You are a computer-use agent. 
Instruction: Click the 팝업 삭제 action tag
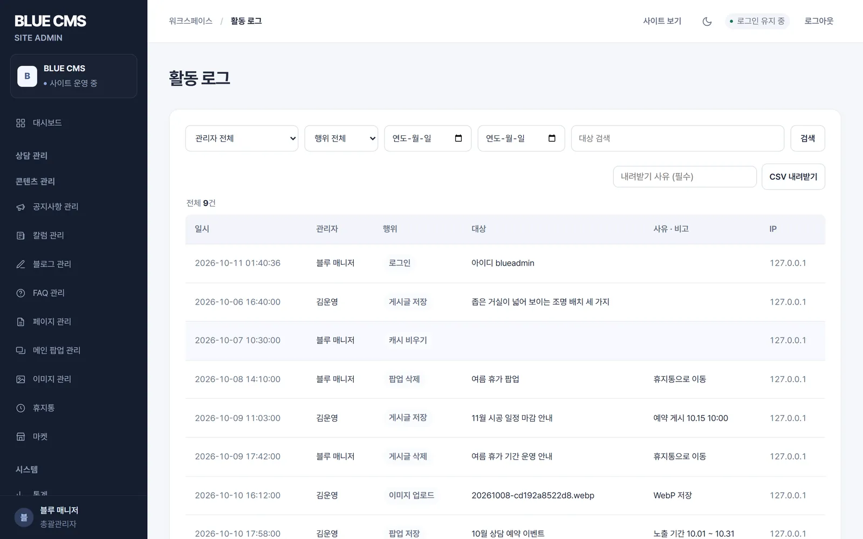point(404,379)
